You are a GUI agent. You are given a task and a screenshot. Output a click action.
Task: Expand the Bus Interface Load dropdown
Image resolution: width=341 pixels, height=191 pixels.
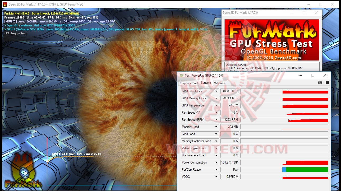click(x=216, y=155)
